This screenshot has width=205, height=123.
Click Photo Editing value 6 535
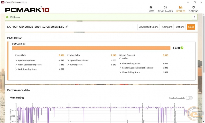click(166, 63)
